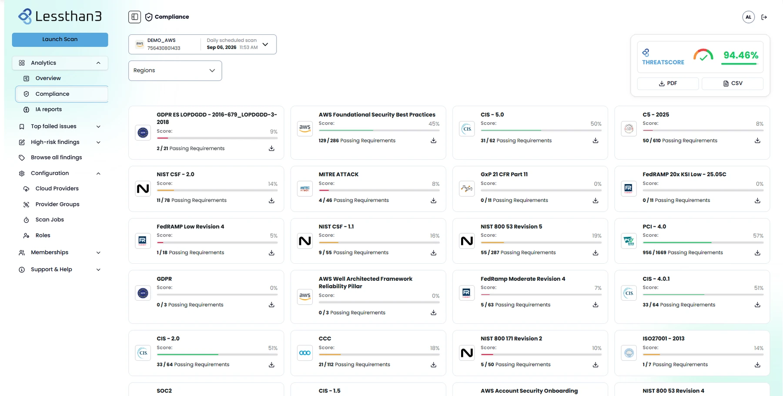Click the CIS - 2.0 score progress bar

(217, 355)
